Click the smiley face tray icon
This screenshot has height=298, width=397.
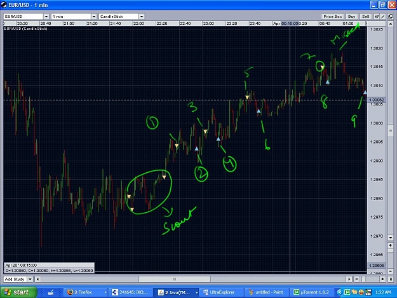(361, 292)
